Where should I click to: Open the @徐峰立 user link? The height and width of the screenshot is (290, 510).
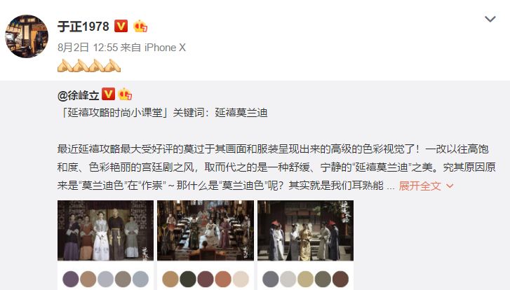(x=79, y=95)
